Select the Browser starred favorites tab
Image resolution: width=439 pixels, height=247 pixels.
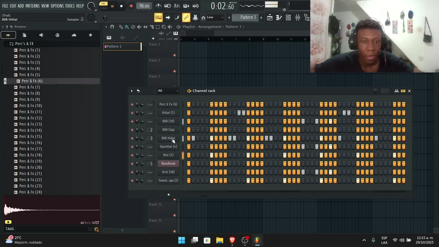pyautogui.click(x=91, y=35)
